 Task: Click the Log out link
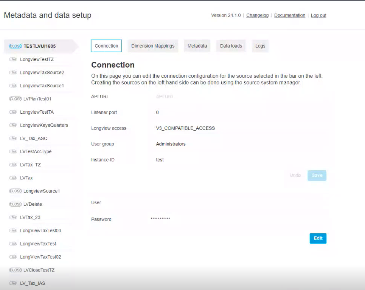318,15
